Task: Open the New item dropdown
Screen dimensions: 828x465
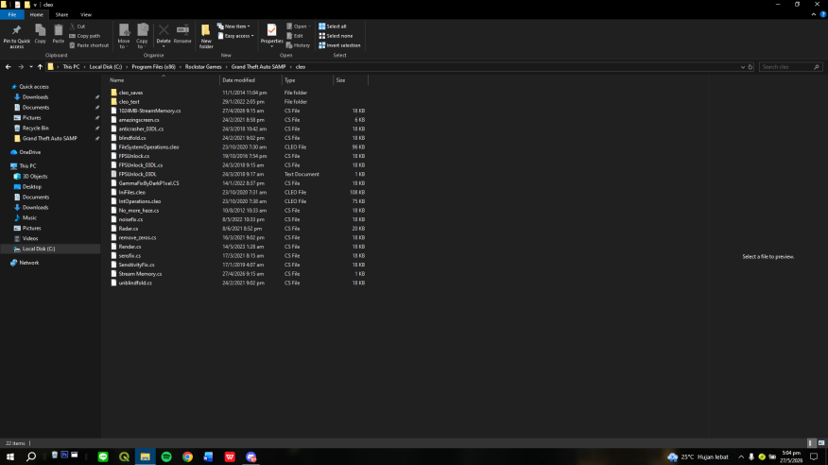Action: [233, 26]
